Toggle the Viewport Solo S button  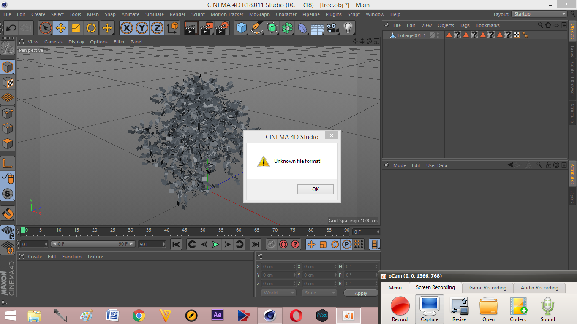(8, 194)
